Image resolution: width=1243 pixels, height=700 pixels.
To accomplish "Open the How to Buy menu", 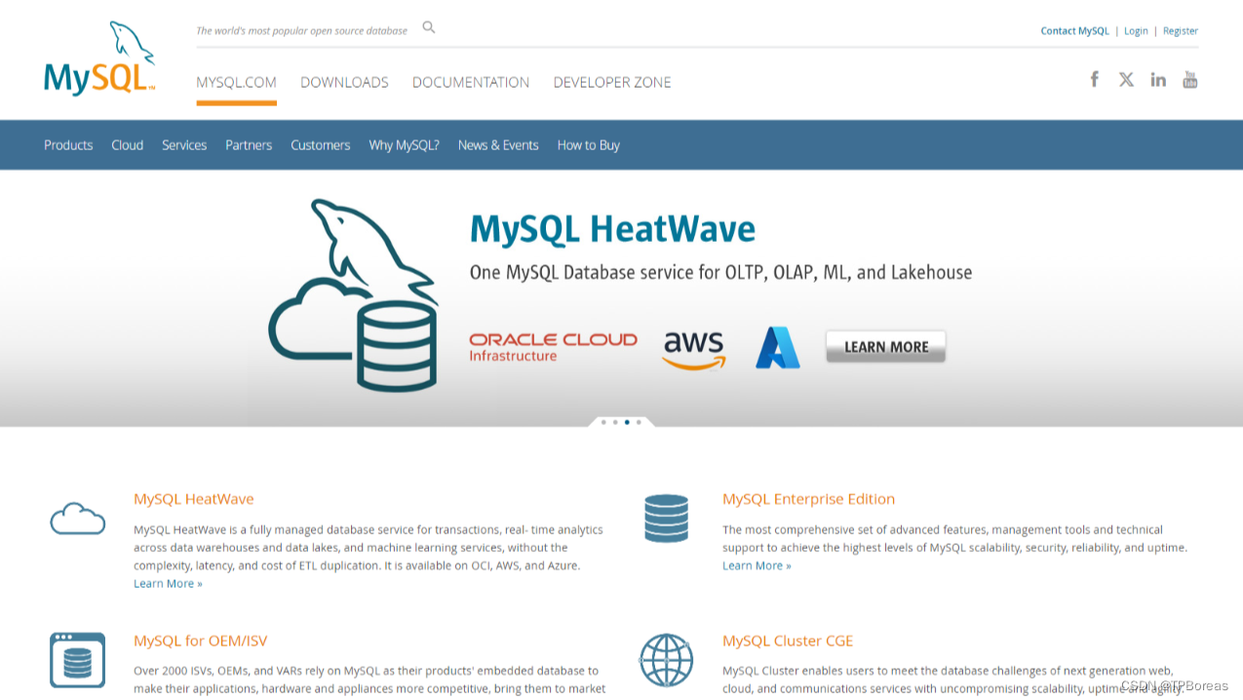I will pyautogui.click(x=588, y=145).
